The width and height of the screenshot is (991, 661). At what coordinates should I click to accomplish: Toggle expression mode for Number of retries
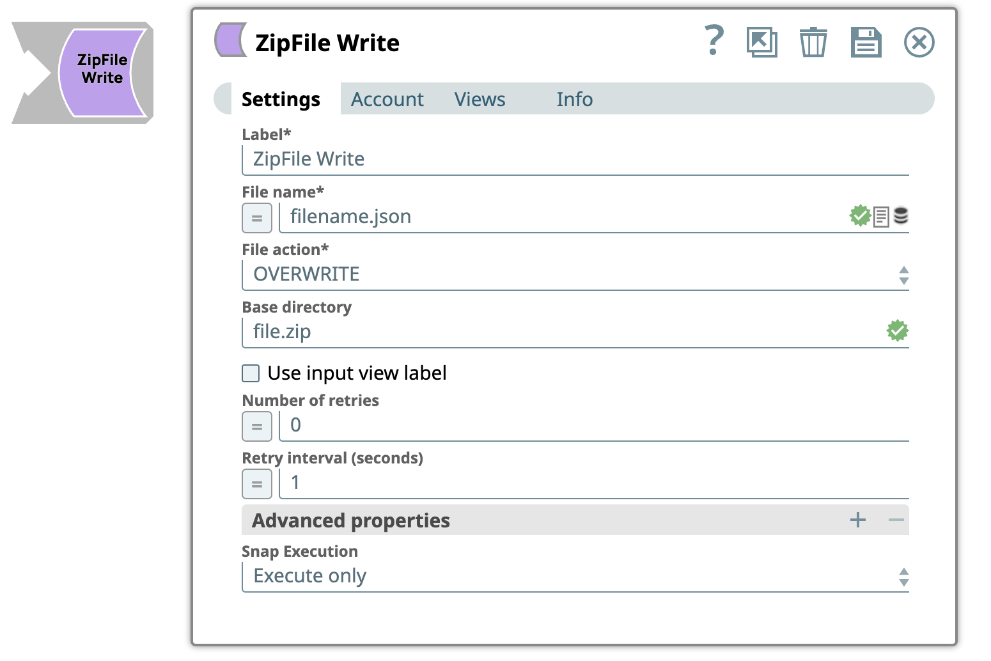[257, 426]
